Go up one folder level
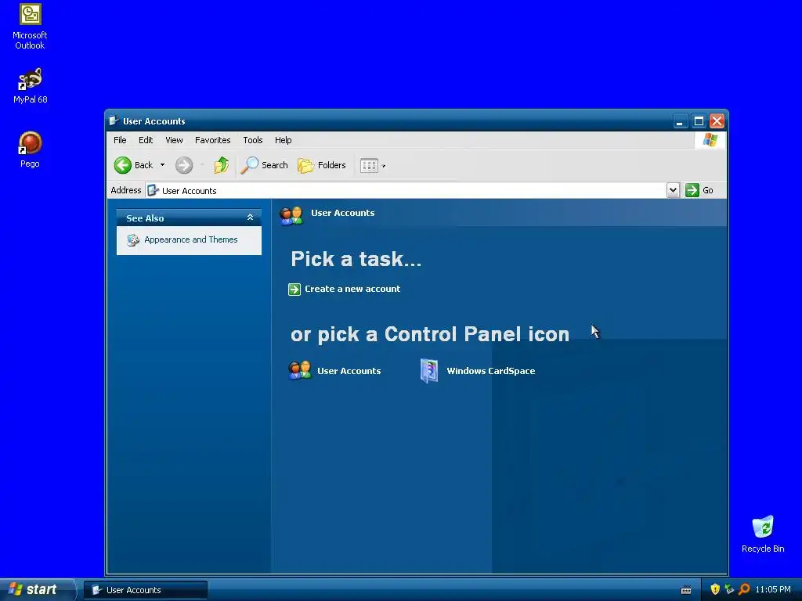This screenshot has height=601, width=802. (221, 165)
